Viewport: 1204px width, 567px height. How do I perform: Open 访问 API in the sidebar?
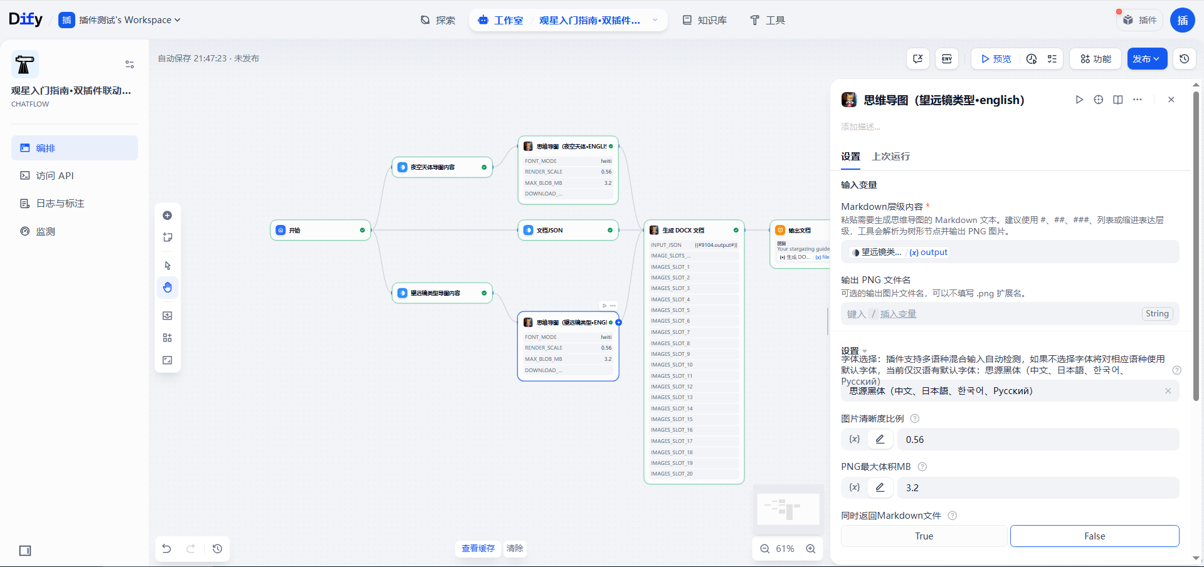coord(75,176)
